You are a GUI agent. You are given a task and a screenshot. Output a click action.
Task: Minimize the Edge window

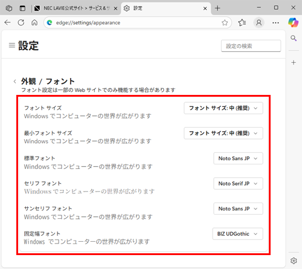(259, 8)
